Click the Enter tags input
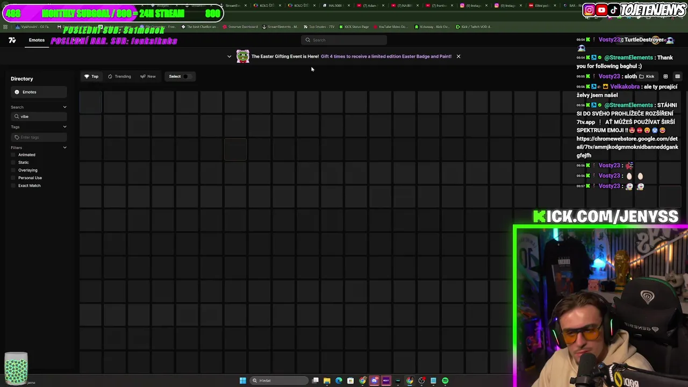 click(39, 137)
